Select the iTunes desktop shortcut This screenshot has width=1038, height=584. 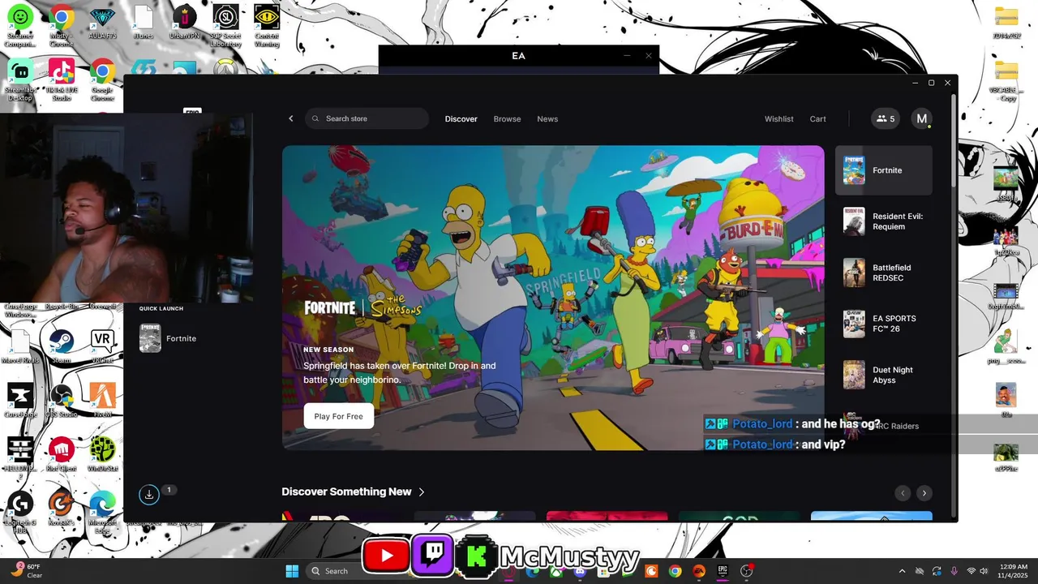click(143, 21)
